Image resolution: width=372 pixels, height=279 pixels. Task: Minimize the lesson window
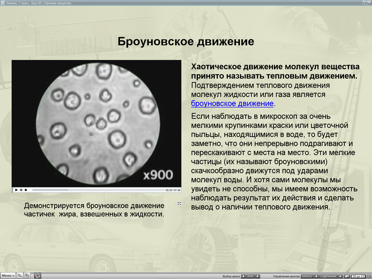coord(365,3)
